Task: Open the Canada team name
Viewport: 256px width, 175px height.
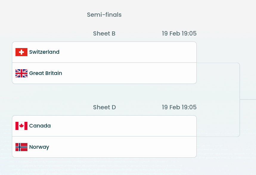Action: 40,126
